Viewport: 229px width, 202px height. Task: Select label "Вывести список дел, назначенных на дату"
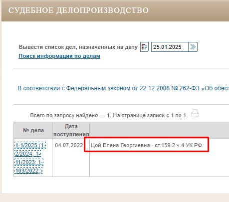78,47
